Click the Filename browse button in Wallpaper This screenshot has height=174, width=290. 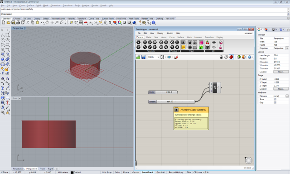click(287, 96)
